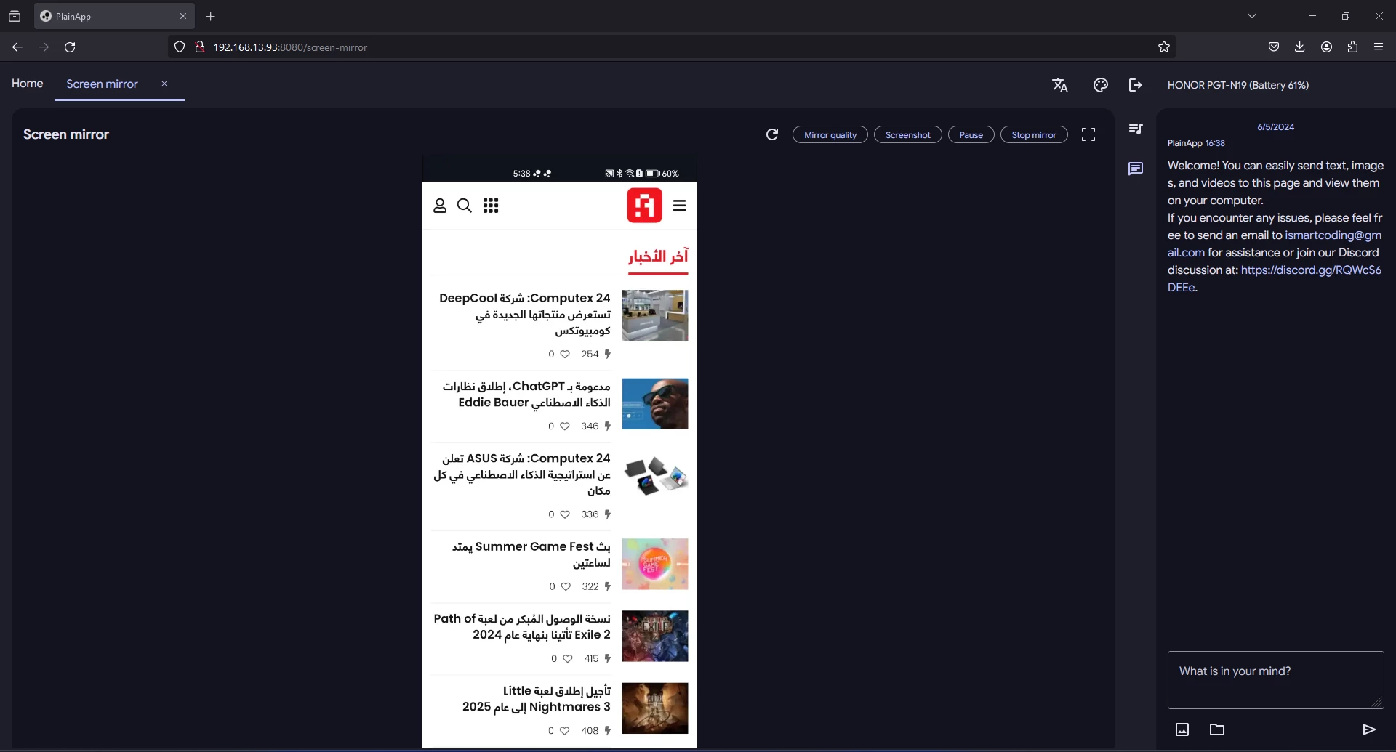Open Firefox application menu
Viewport: 1396px width, 752px height.
point(1379,47)
